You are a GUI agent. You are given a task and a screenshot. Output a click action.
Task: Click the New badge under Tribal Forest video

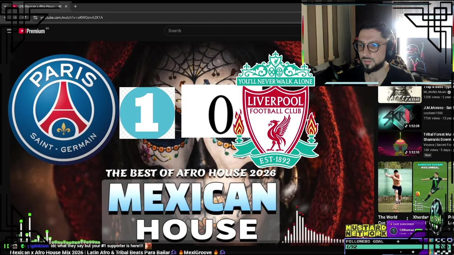coord(428,155)
